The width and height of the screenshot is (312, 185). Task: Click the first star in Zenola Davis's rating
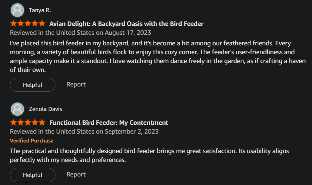click(x=14, y=123)
